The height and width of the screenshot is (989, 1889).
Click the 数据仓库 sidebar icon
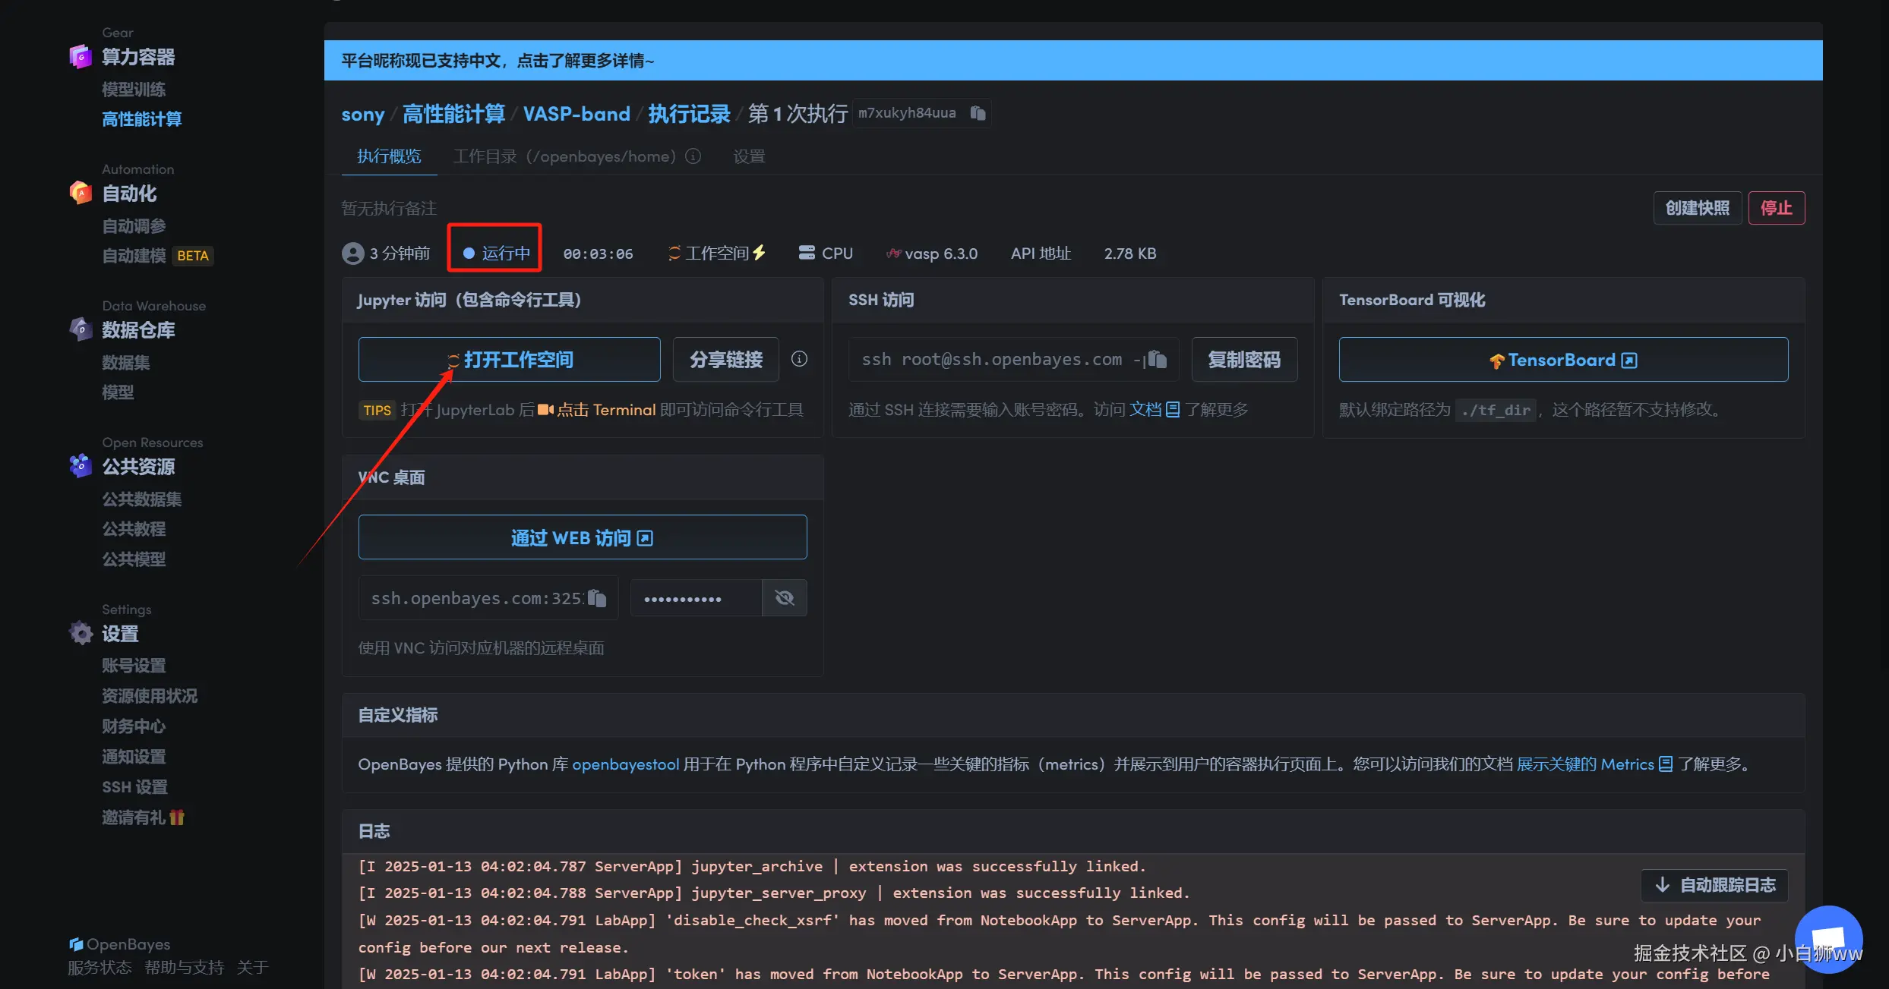(81, 329)
